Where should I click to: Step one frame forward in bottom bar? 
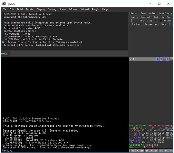coord(152,151)
